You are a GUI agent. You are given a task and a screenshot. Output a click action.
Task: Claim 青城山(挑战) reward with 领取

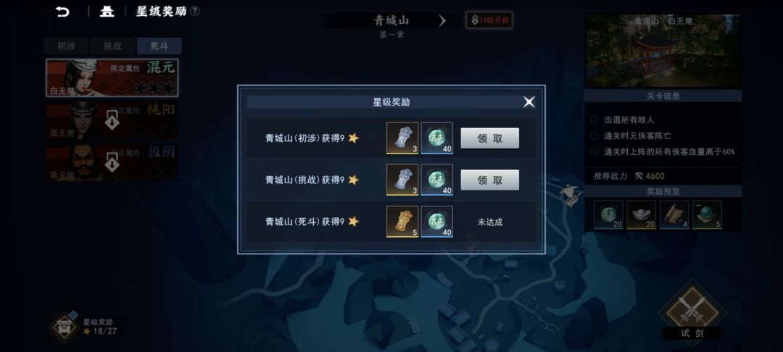(489, 180)
